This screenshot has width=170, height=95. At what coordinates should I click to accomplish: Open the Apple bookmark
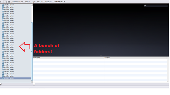click(33, 2)
